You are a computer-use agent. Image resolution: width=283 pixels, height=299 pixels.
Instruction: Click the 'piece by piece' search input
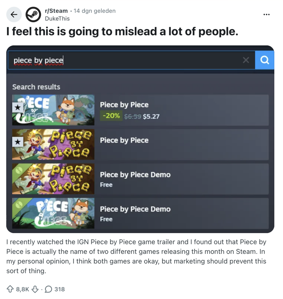click(x=126, y=60)
